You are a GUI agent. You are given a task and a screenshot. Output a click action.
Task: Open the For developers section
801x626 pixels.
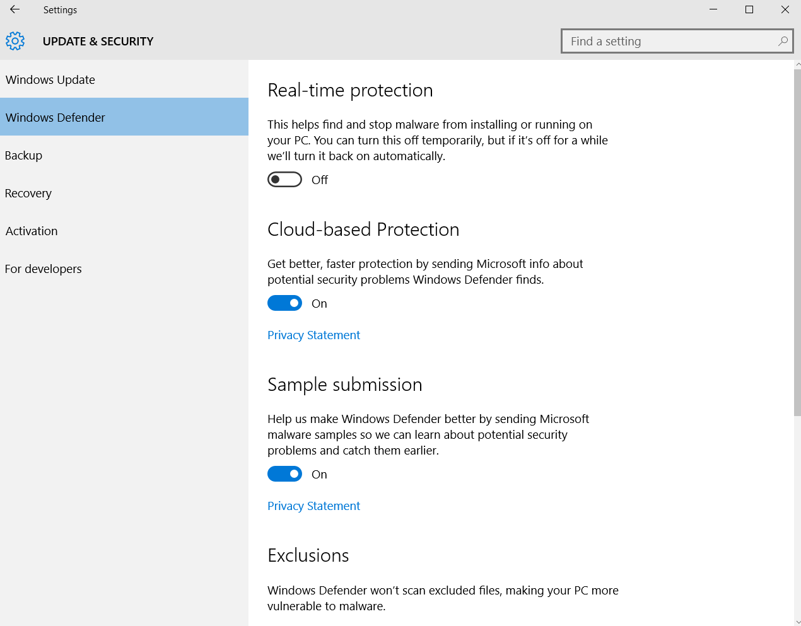44,269
